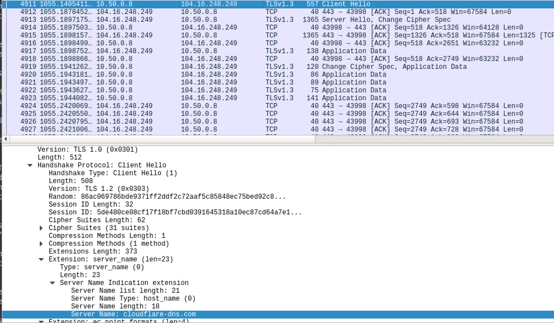Click the left scroll arrow of the horizontal scrollbar
Viewport: 554px width, 323px height.
(x=6, y=139)
